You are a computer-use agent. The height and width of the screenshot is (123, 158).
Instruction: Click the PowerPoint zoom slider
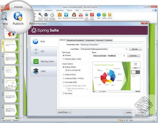[143, 120]
